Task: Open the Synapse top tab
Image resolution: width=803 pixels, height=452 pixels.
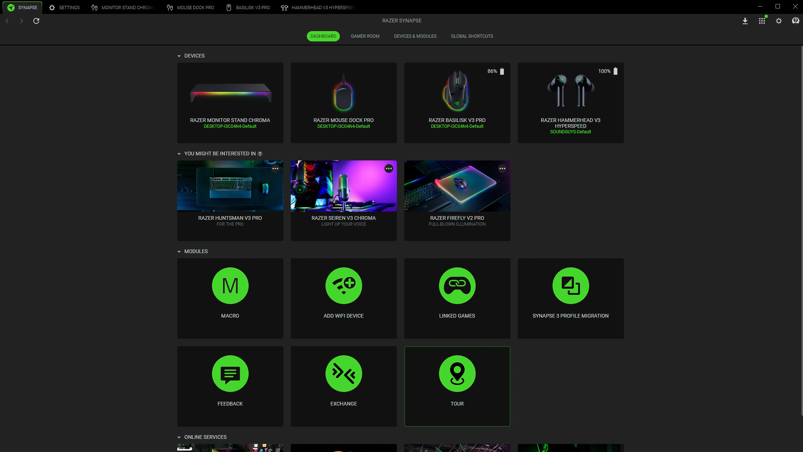Action: [22, 7]
